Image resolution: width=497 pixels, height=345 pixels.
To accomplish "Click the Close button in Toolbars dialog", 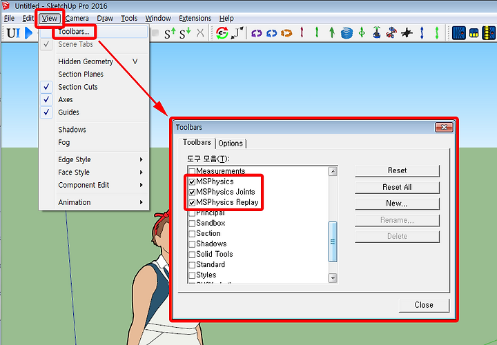I will 424,305.
